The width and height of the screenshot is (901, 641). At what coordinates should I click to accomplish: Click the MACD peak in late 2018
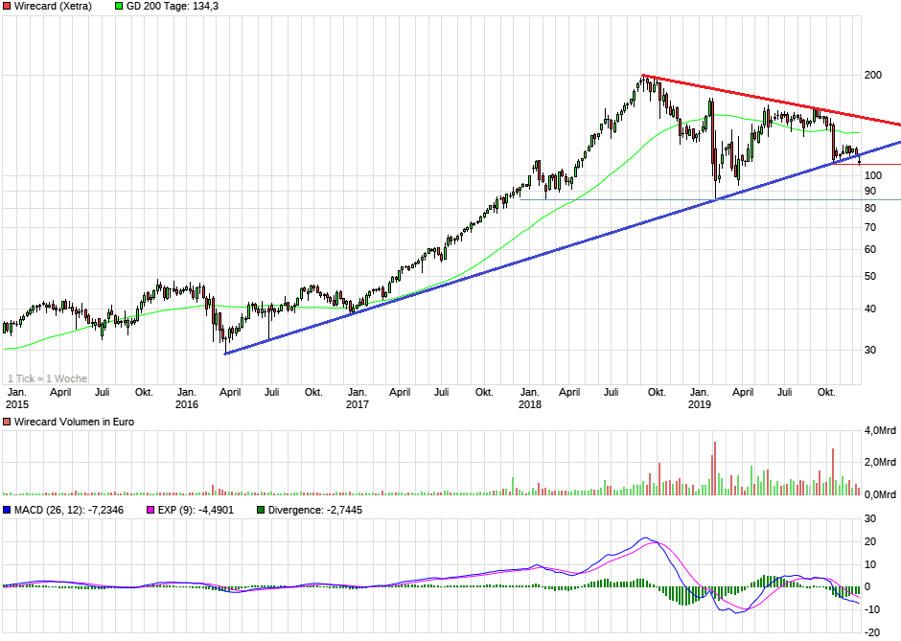point(645,538)
